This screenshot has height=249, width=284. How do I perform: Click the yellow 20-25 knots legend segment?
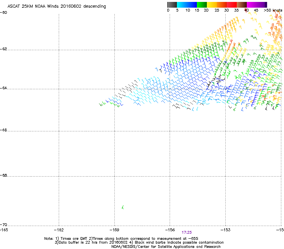pyautogui.click(x=212, y=5)
